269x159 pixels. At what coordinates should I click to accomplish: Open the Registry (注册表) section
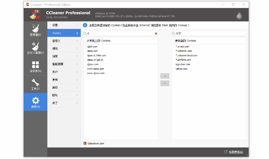tap(36, 66)
